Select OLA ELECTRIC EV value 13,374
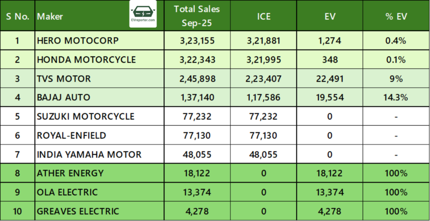 [330, 192]
